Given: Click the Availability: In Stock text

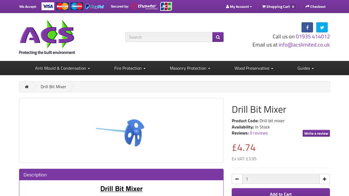Looking at the screenshot, I should click(x=250, y=127).
